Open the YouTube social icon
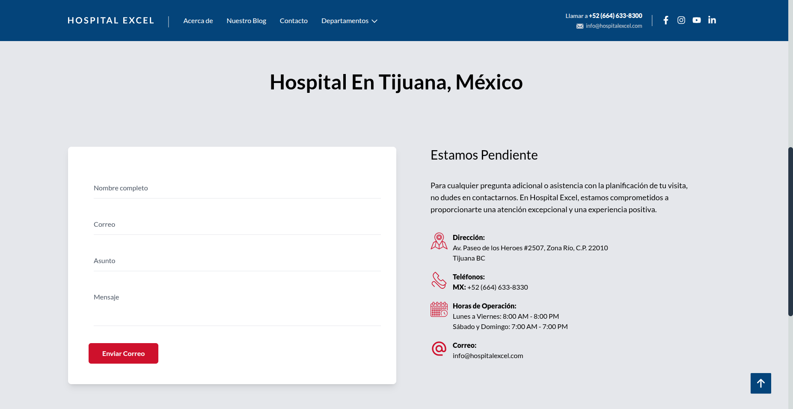The width and height of the screenshot is (793, 409). pos(696,20)
